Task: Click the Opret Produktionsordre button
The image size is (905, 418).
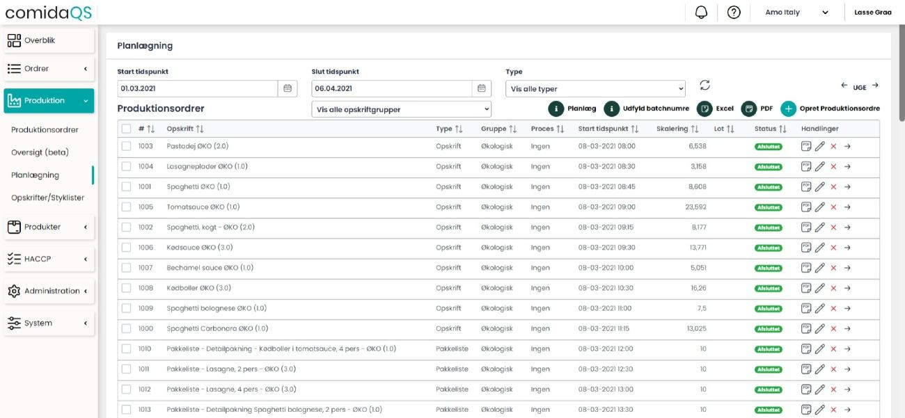Action: point(830,109)
